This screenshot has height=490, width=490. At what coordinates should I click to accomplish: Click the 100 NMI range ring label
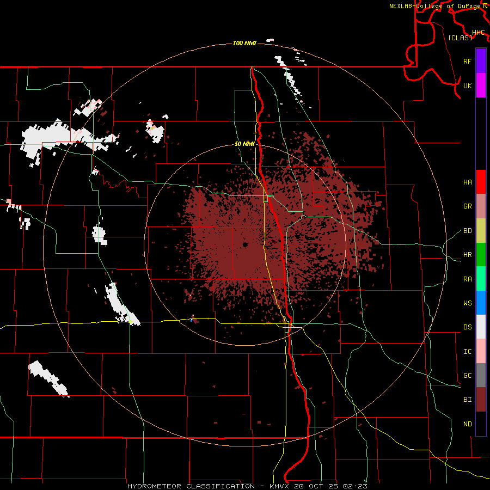pos(244,43)
